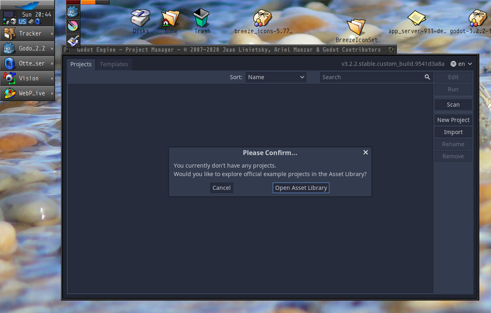Click the version string v3.2.2.stable.custom_build text
491x313 pixels.
pyautogui.click(x=393, y=64)
